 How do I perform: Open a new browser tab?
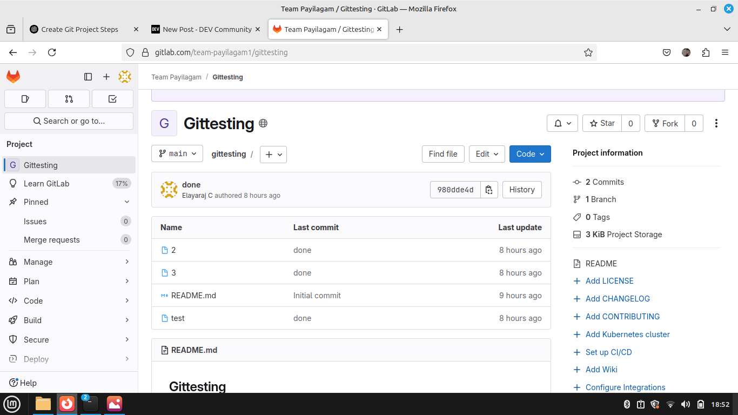(399, 30)
